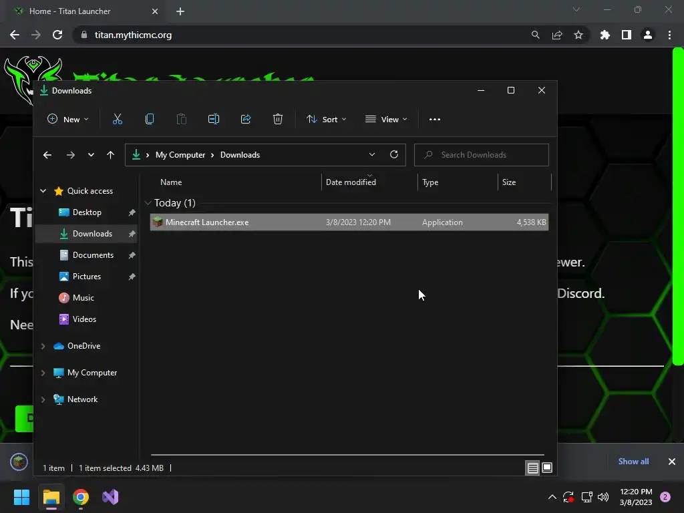Sort by Name column header
Image resolution: width=684 pixels, height=513 pixels.
[x=171, y=182]
